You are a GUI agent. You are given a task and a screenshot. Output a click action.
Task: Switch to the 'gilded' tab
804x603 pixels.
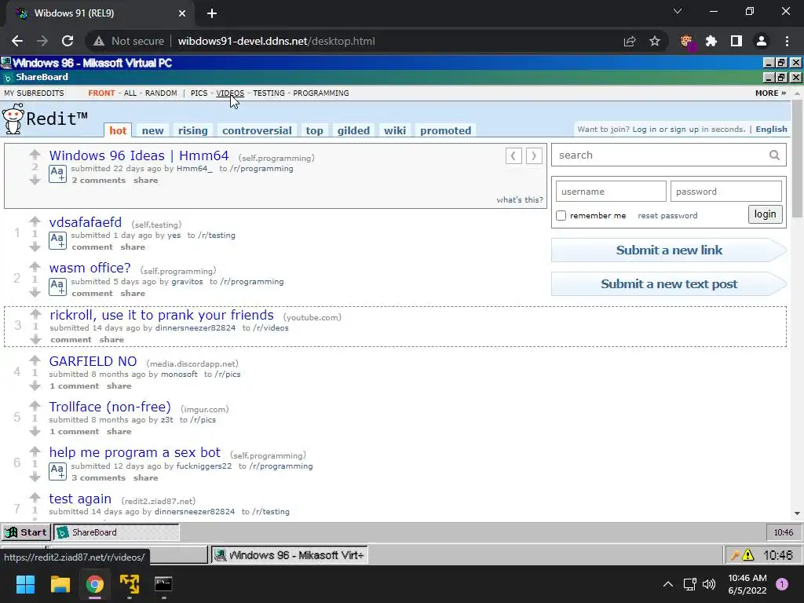point(353,130)
